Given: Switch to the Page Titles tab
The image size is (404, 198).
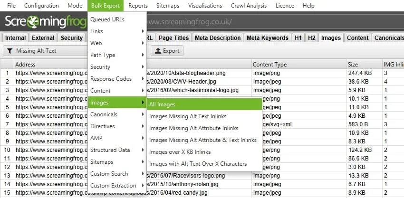Looking at the screenshot, I should point(173,38).
